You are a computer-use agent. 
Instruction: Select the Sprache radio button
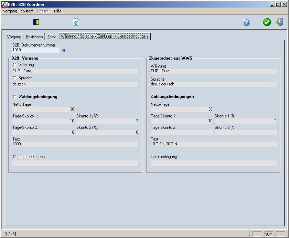tap(15, 78)
